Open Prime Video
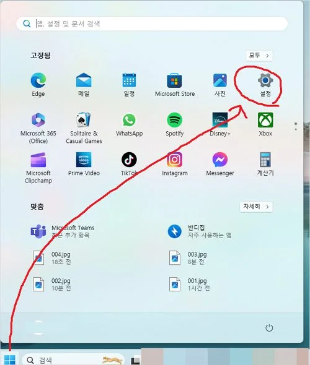The width and height of the screenshot is (310, 365). click(x=84, y=164)
